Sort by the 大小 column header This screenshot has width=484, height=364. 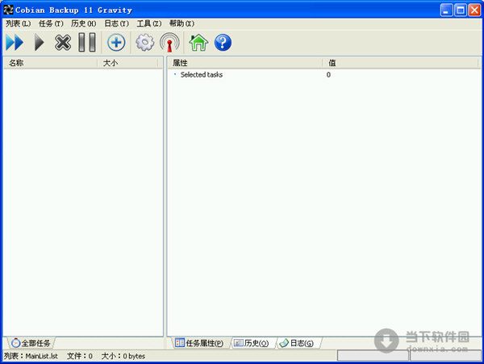[x=127, y=63]
